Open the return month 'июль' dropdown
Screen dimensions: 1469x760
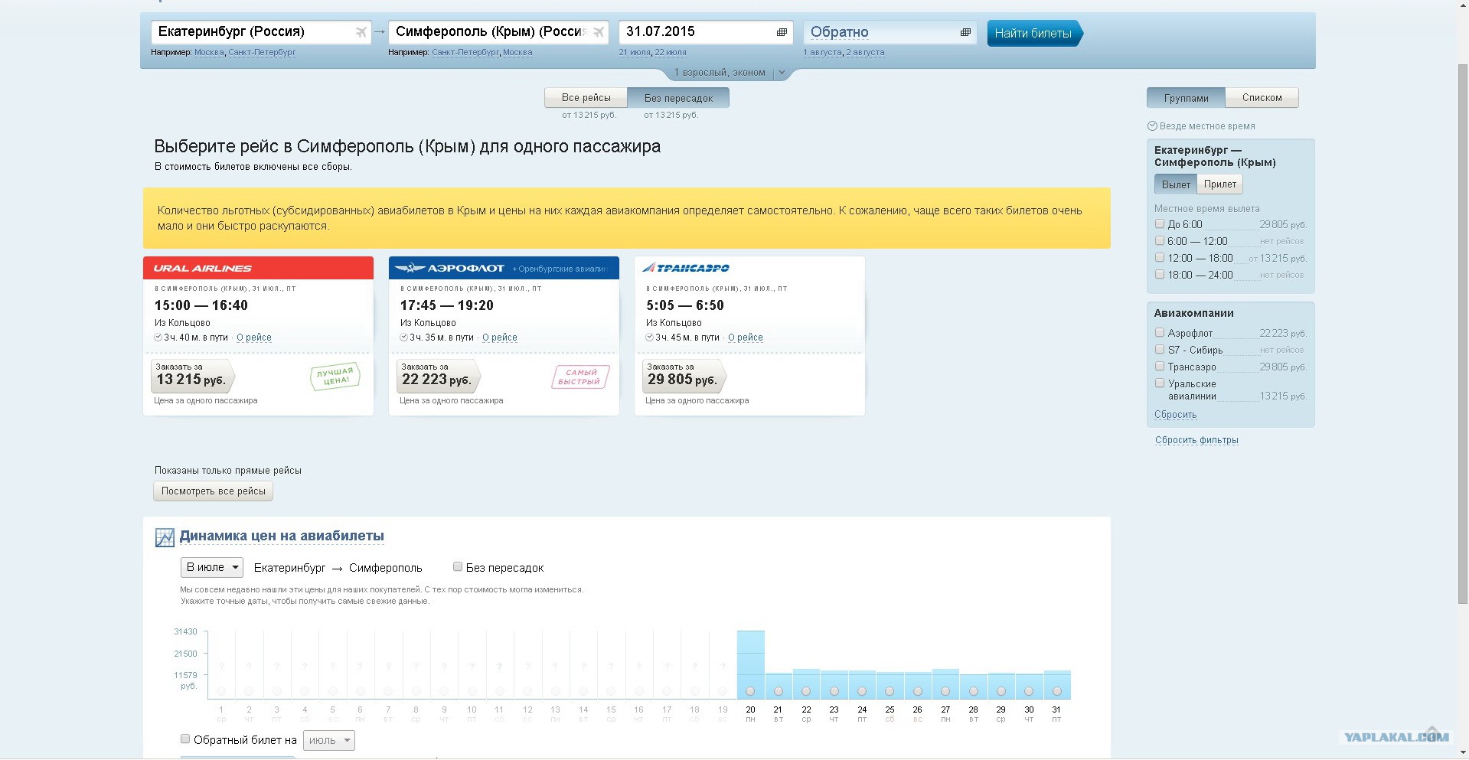[329, 740]
